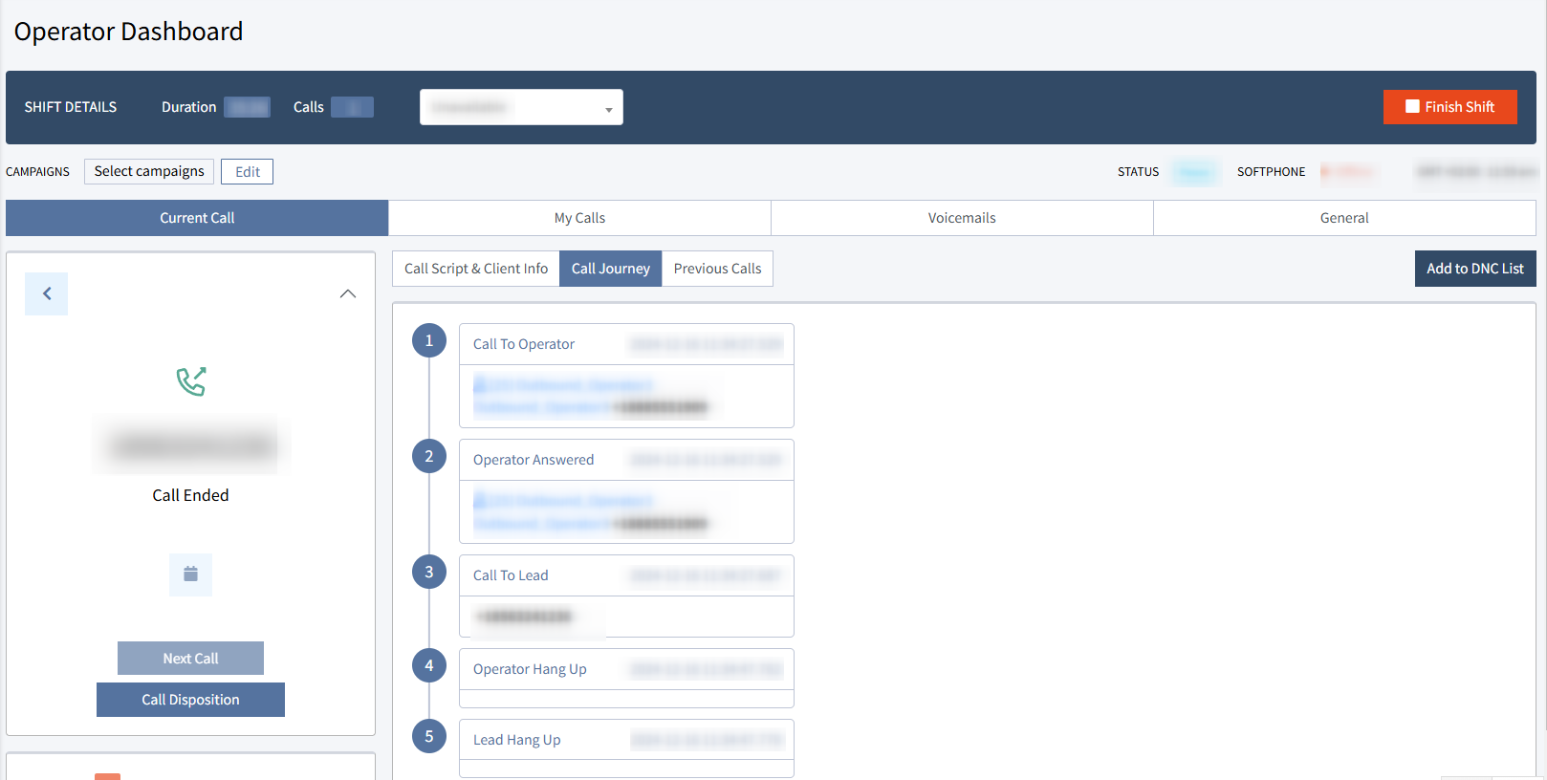
Task: Click Add to DNC List button
Action: coord(1474,269)
